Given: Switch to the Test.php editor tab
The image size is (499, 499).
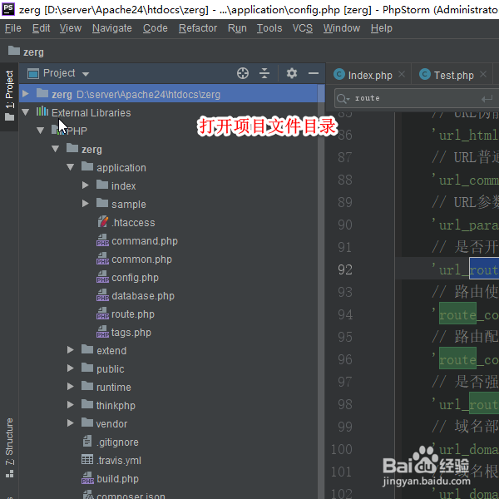Looking at the screenshot, I should (452, 75).
